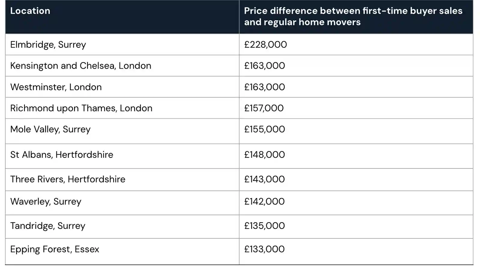
Task: Click the £133,000 price value
Action: (264, 249)
